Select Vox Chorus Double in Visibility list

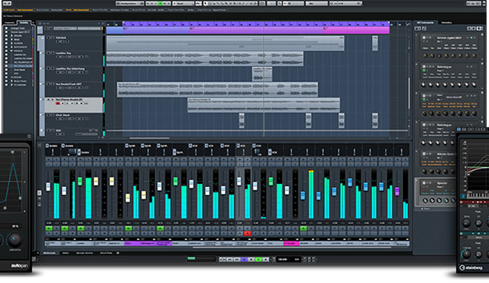pos(23,66)
